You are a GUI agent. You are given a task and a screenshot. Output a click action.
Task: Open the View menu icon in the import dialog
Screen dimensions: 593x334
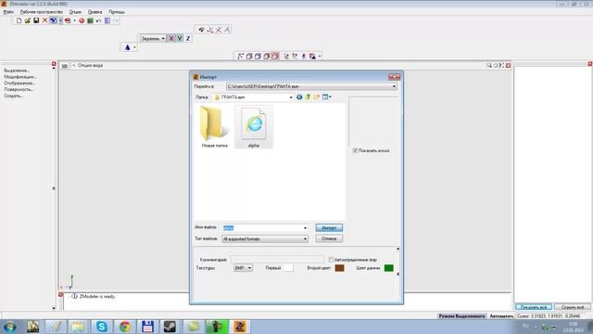326,97
